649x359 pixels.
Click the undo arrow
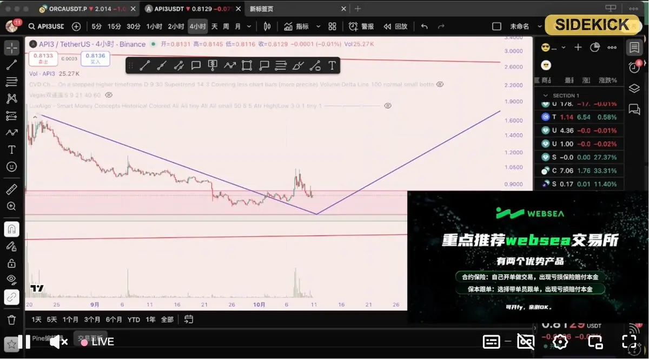point(425,26)
